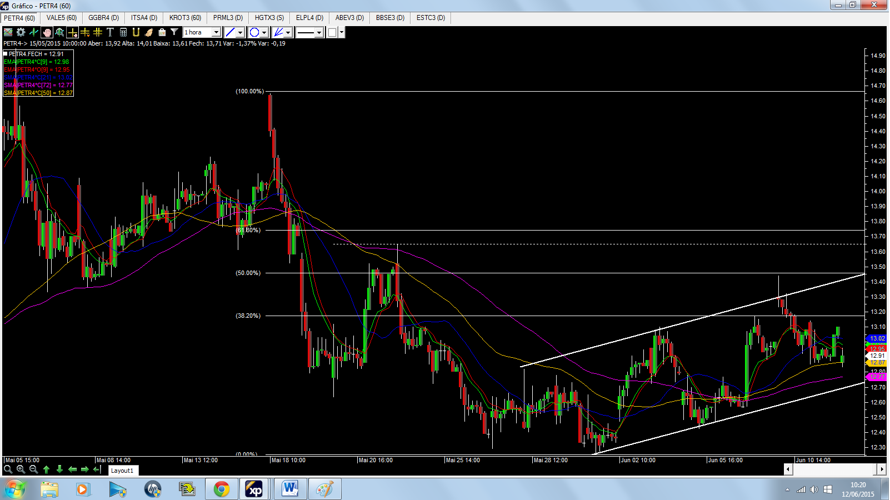
Task: Switch to the PETR4 (60) tab
Action: [19, 18]
